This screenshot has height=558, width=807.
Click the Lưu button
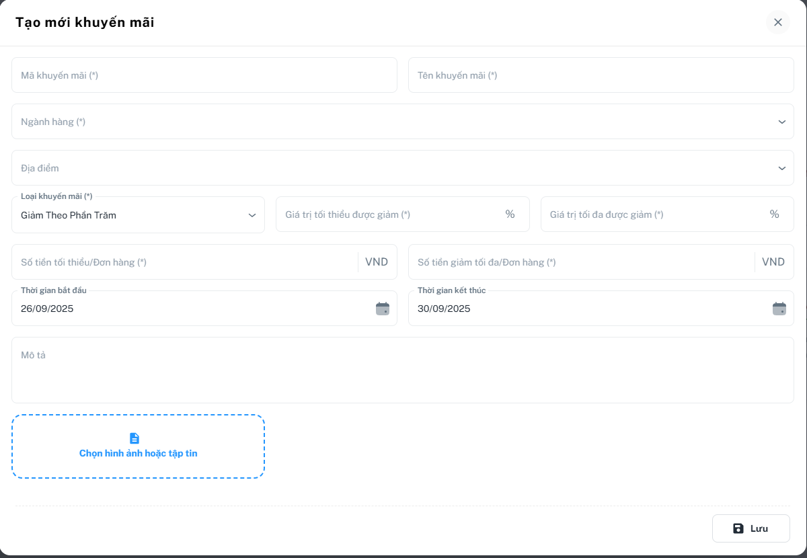click(751, 528)
